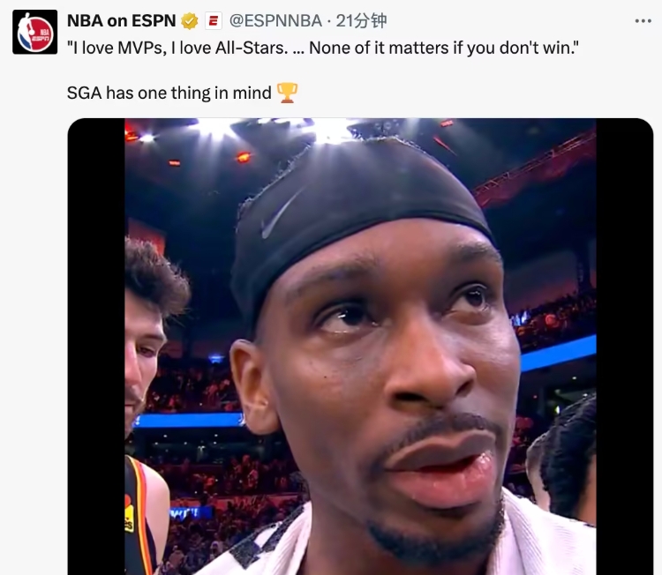Image resolution: width=662 pixels, height=575 pixels.
Task: Click the "I love MVPs" quote text
Action: point(323,48)
